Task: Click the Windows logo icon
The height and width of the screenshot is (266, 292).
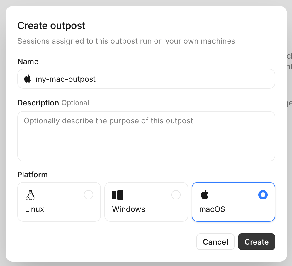Action: (x=117, y=195)
